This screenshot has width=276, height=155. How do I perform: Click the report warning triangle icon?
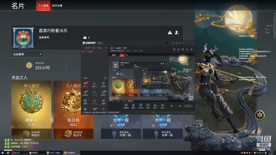[170, 32]
